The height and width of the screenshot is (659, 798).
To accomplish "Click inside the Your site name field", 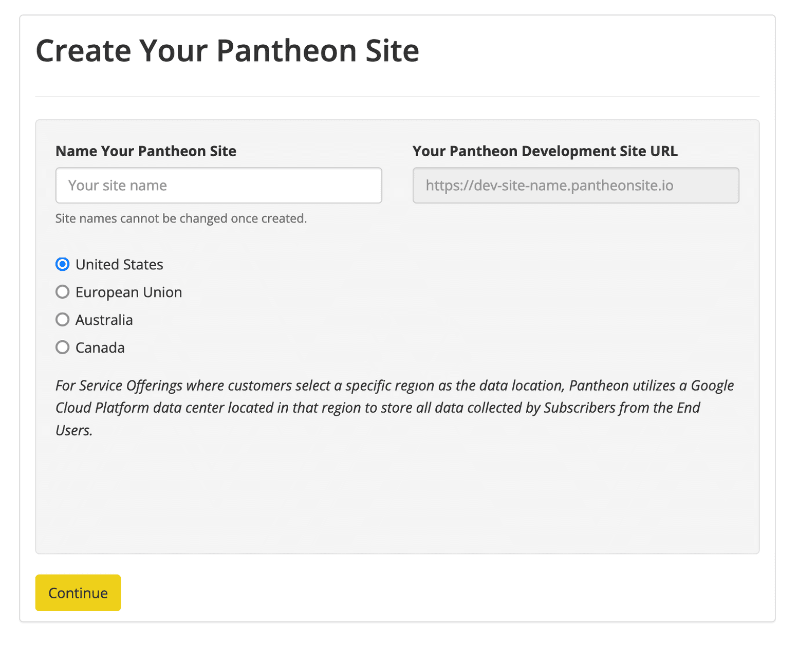I will point(218,186).
